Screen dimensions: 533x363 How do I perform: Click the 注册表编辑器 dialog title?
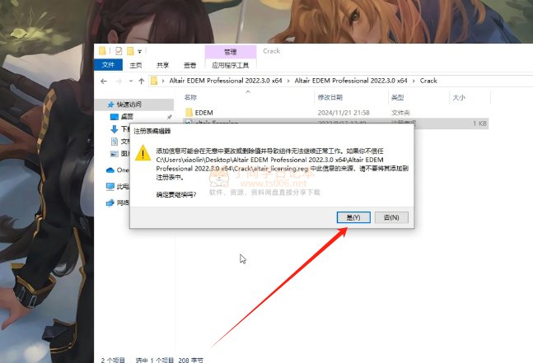coord(152,131)
